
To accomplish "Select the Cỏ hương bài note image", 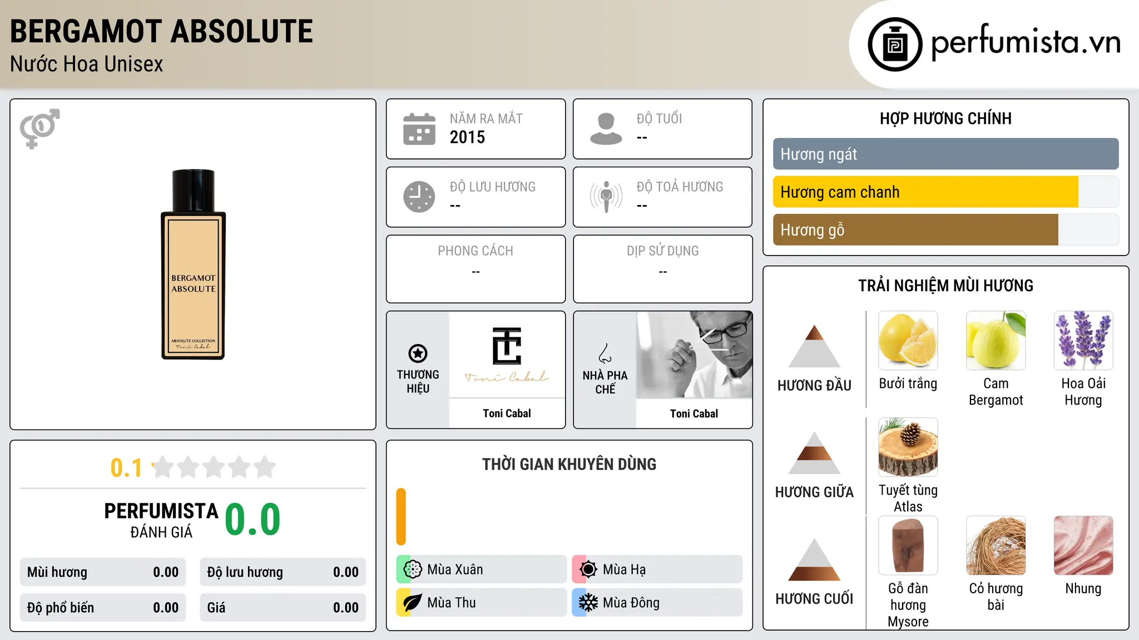I will pos(996,546).
